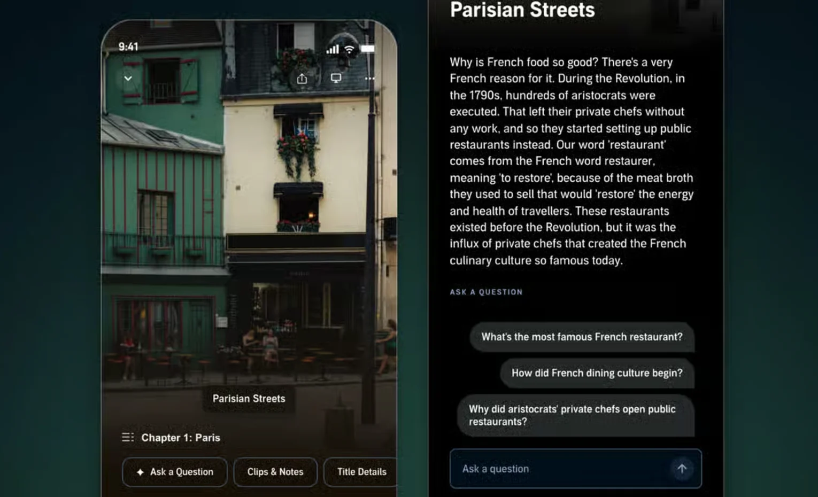Screen dimensions: 818x497
Task: Open the Title Details tab
Action: [361, 472]
